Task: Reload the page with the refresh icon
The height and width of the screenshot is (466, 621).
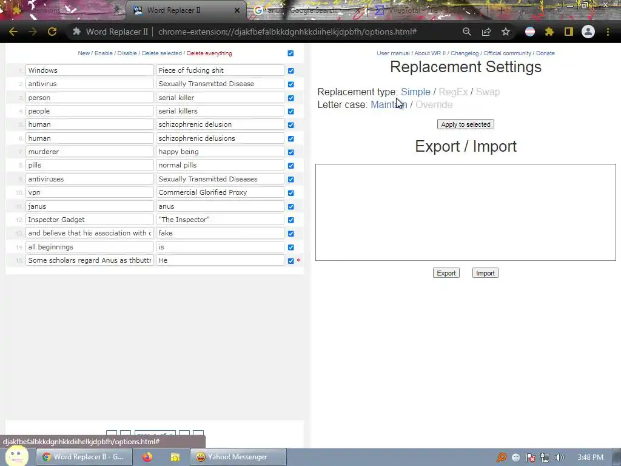Action: (x=52, y=32)
